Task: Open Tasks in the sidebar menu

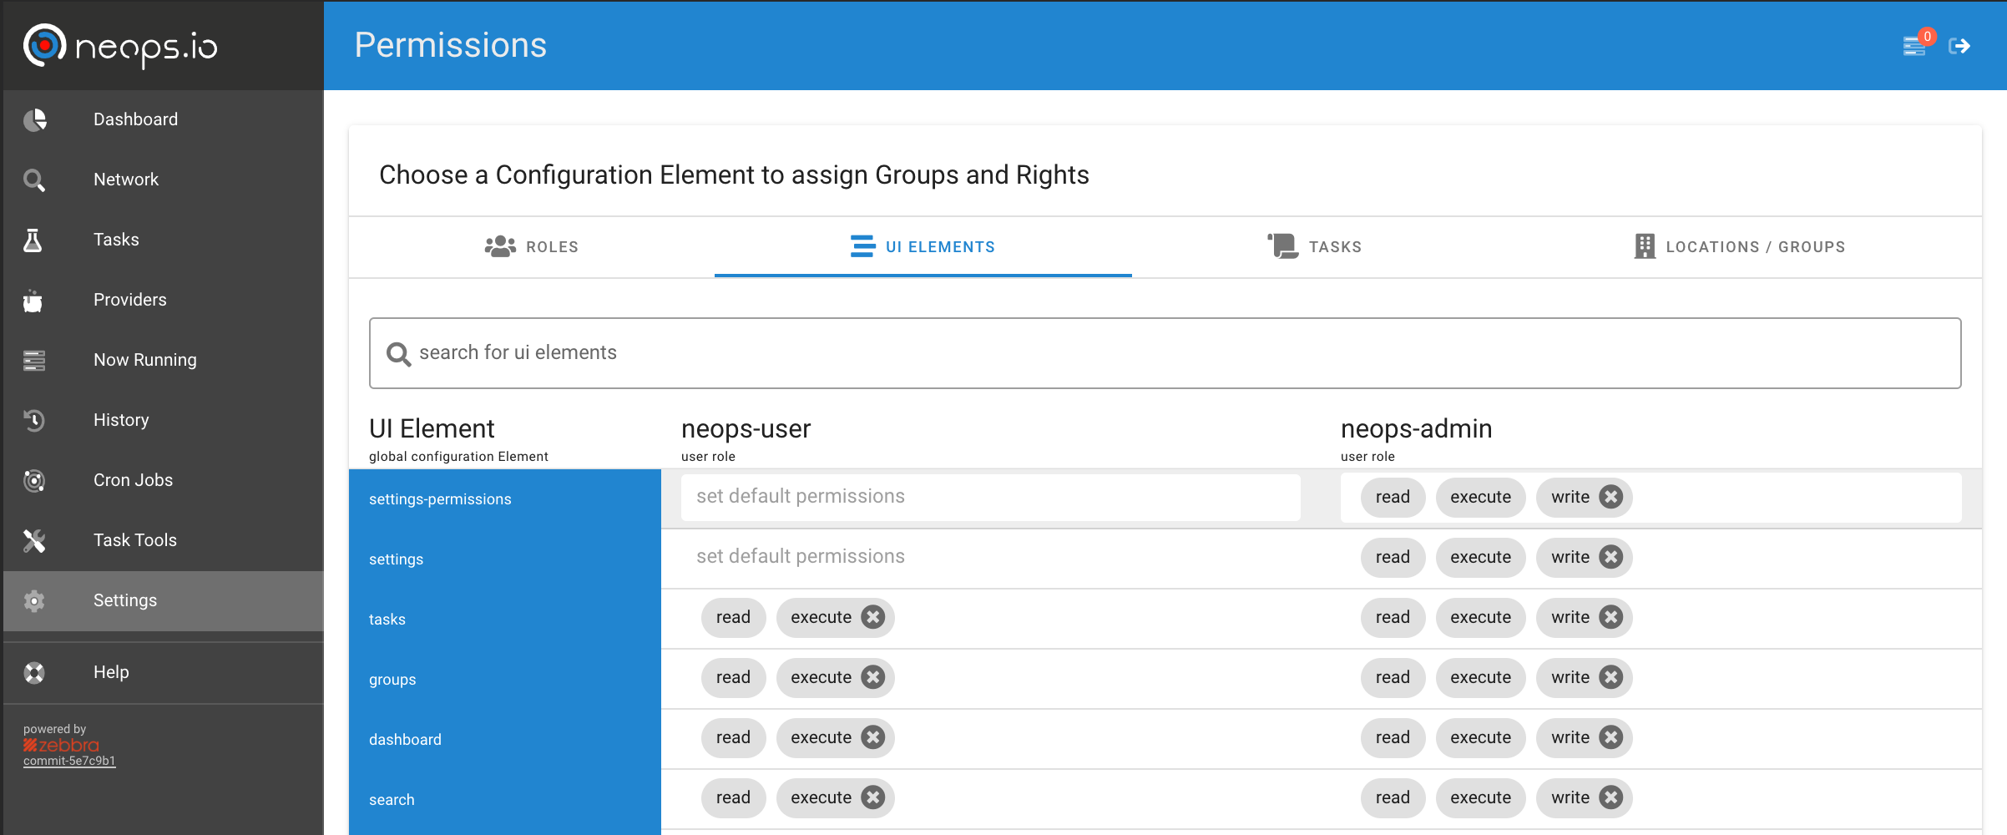Action: coord(163,240)
